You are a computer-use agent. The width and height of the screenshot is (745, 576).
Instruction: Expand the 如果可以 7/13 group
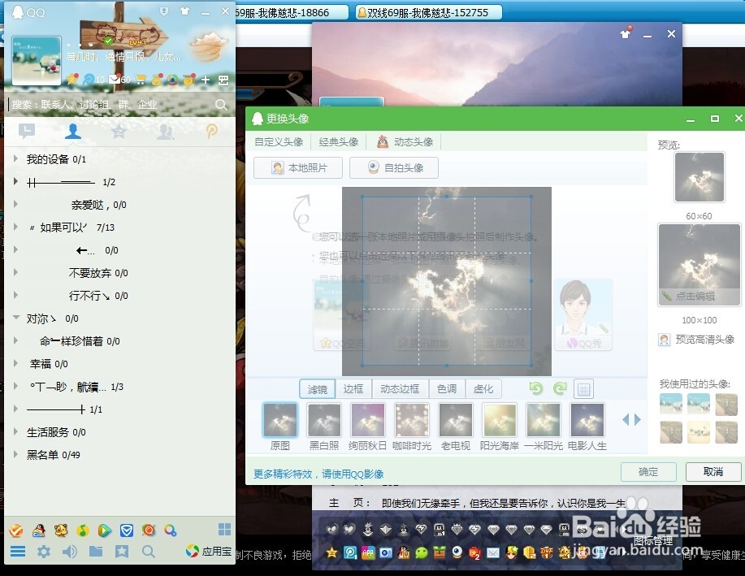15,227
